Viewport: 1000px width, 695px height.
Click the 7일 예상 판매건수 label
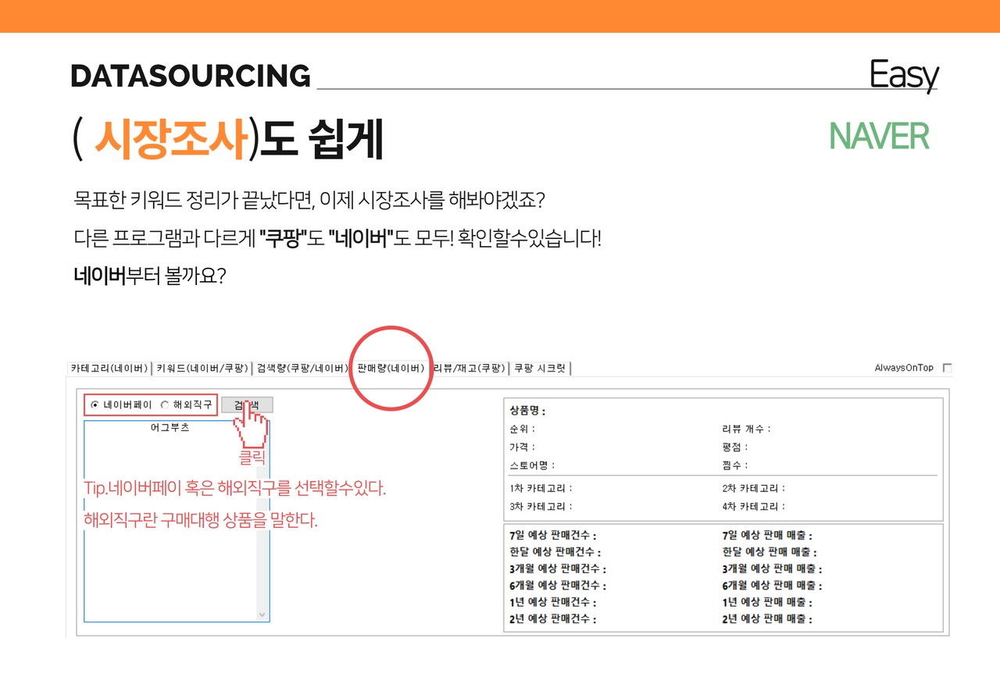(552, 536)
